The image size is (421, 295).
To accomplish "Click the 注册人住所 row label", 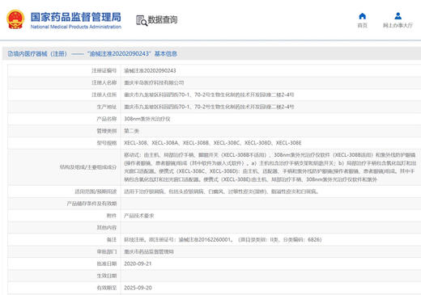I will click(x=104, y=95).
